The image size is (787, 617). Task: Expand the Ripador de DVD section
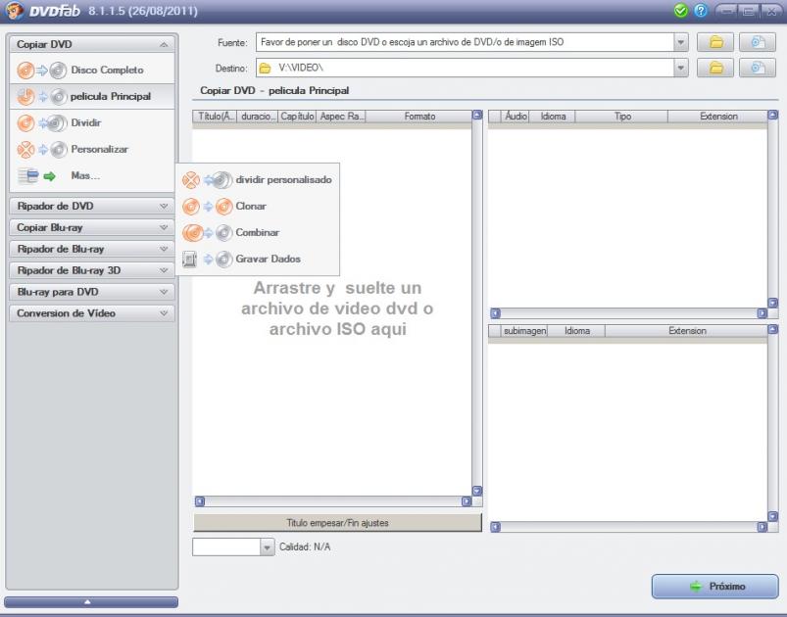tap(92, 207)
